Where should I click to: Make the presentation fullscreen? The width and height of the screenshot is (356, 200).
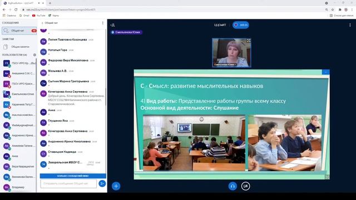[327, 177]
